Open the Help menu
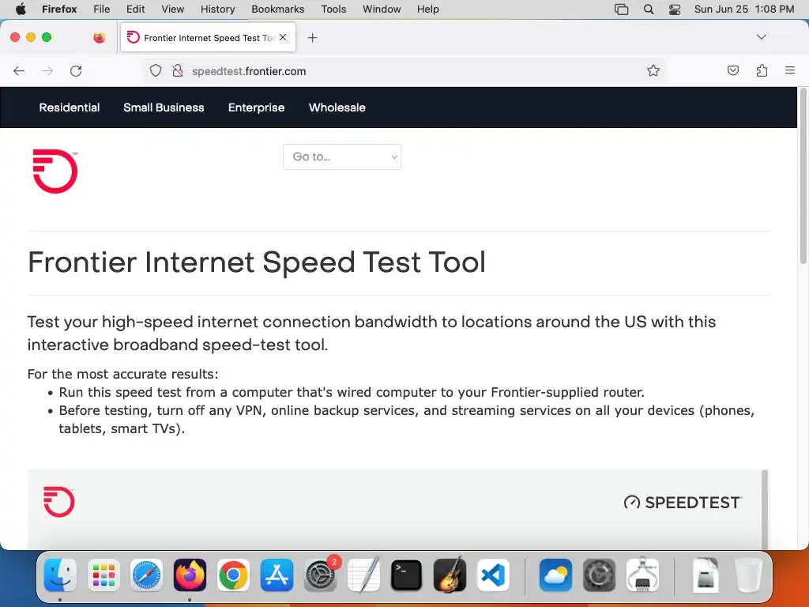The height and width of the screenshot is (607, 809). pos(427,9)
